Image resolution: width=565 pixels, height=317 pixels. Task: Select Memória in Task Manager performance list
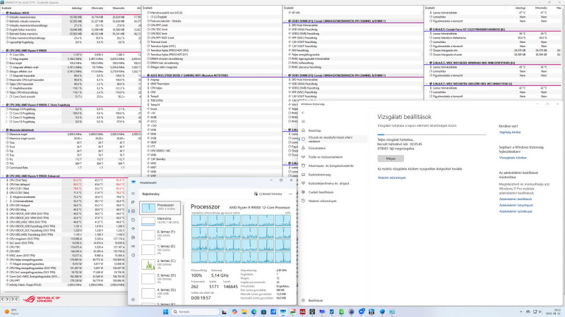click(160, 220)
